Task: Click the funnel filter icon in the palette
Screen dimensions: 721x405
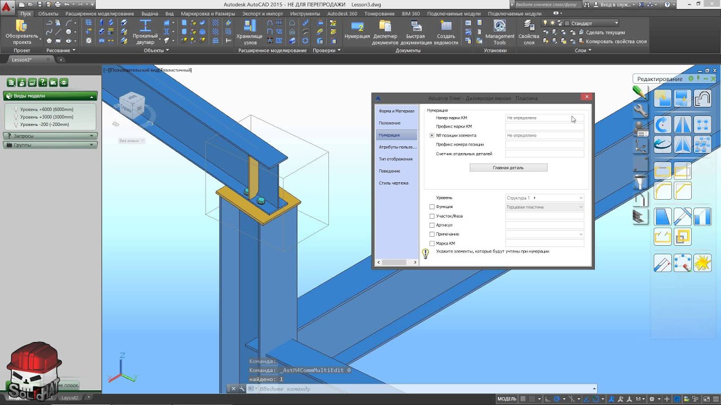Action: 640,183
